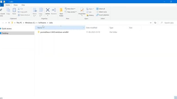Click the Search Labs input box
Screen dimensions: 177x99
(168, 23)
